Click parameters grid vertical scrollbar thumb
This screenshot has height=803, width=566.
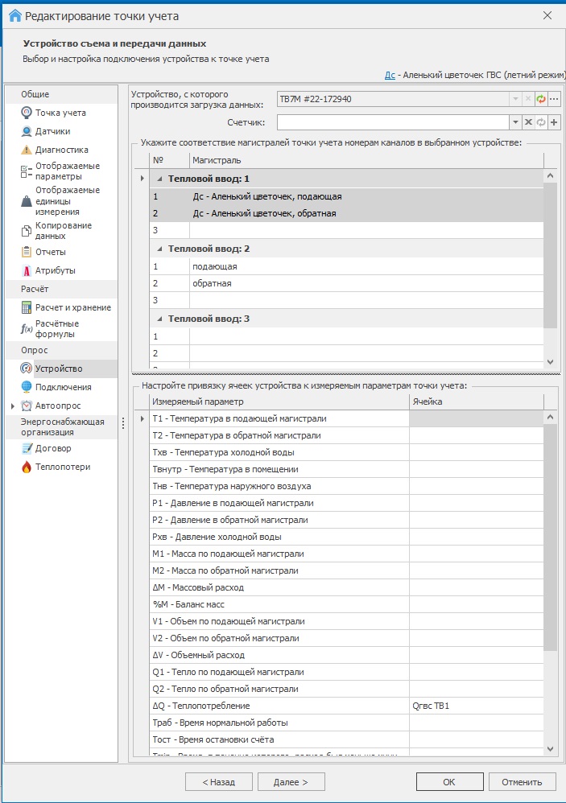pos(550,537)
